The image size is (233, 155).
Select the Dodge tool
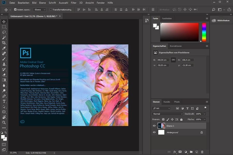(x=4, y=91)
